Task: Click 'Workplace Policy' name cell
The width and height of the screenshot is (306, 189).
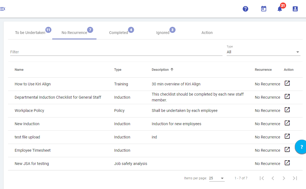Action: tap(30, 111)
